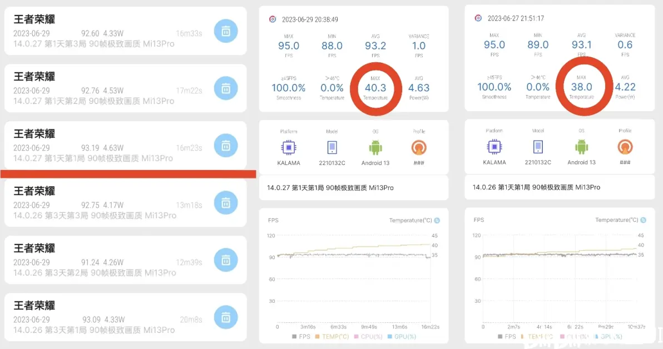663x349 pixels.
Task: Click the '93.19 4.63W' text in the record list
Action: coord(102,148)
